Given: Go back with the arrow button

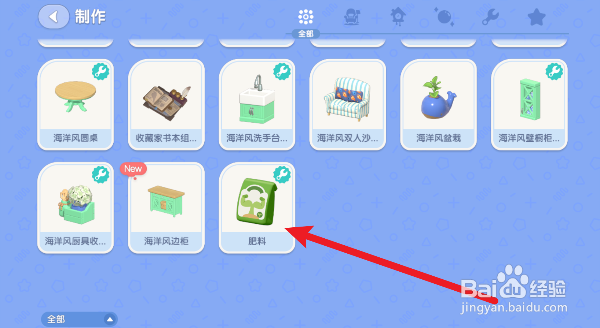Looking at the screenshot, I should [x=54, y=17].
